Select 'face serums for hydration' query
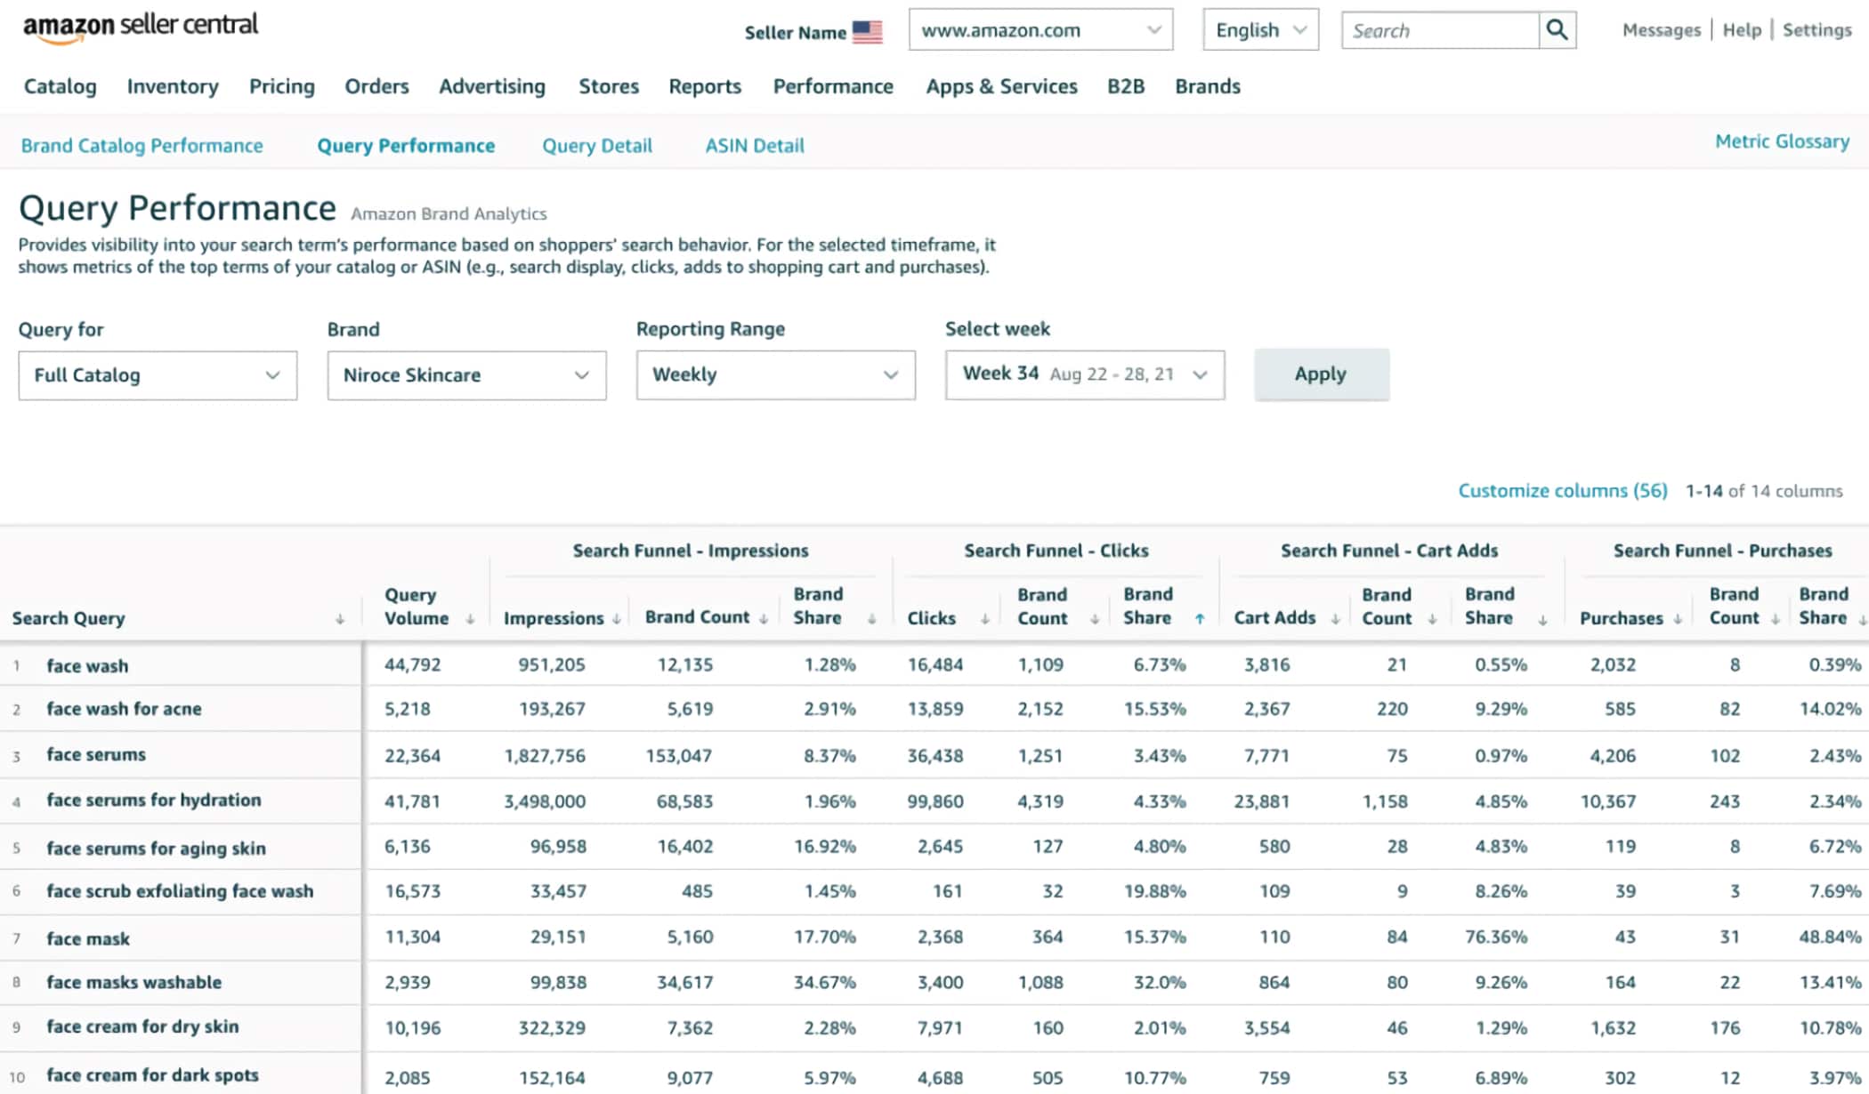This screenshot has width=1869, height=1094. 154,800
